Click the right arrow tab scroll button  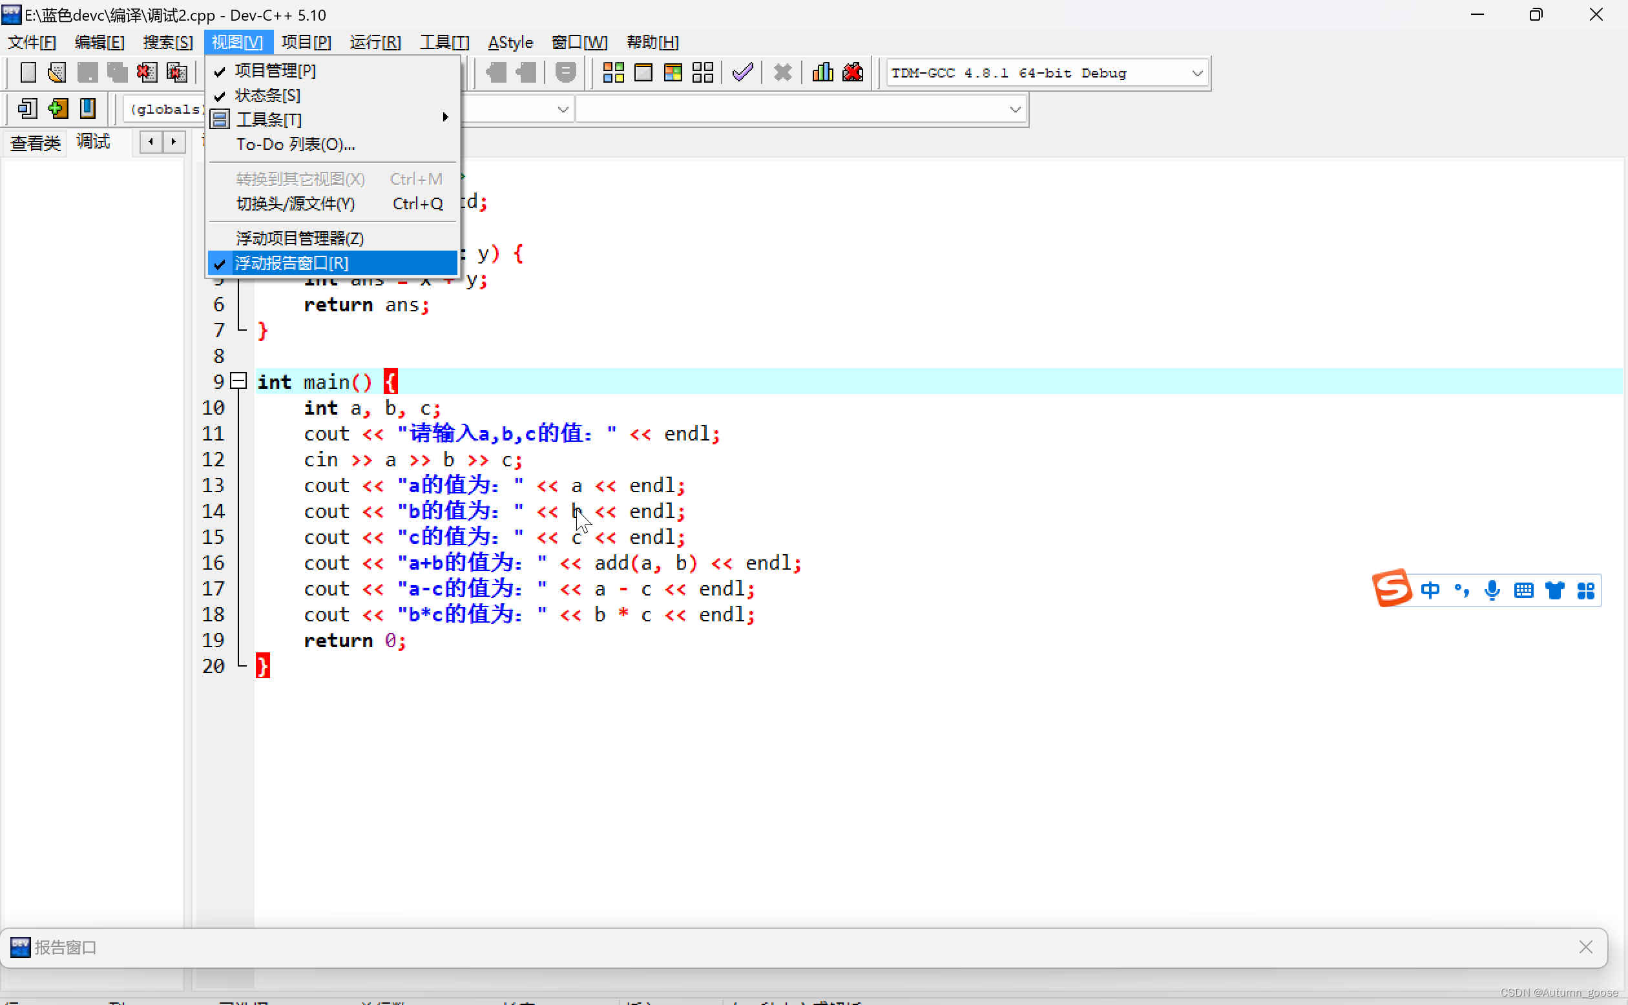(x=174, y=141)
